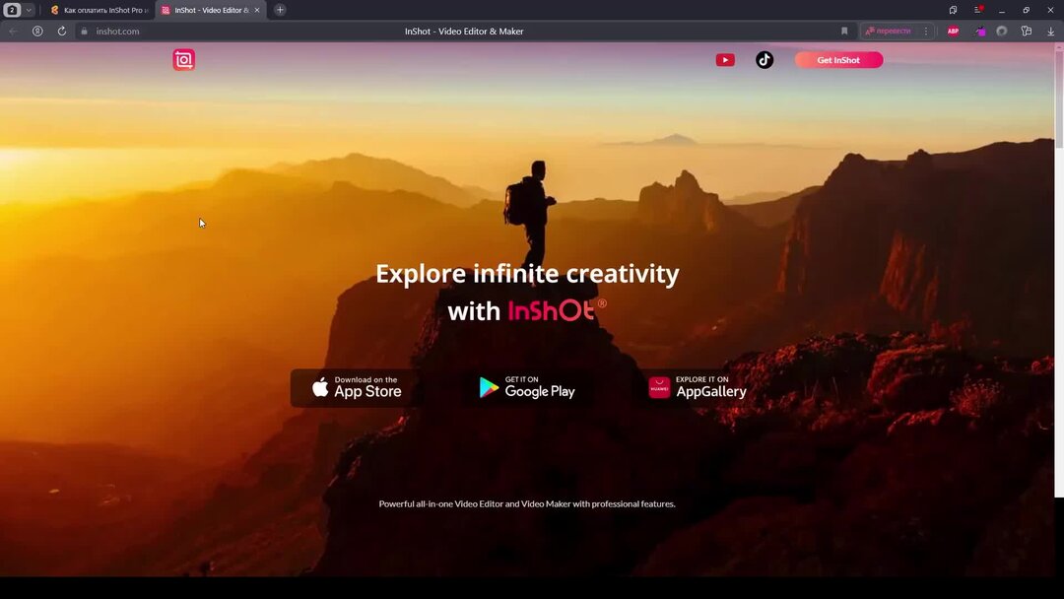Download on the App Store badge
Screen dimensions: 1064x599
pyautogui.click(x=357, y=388)
